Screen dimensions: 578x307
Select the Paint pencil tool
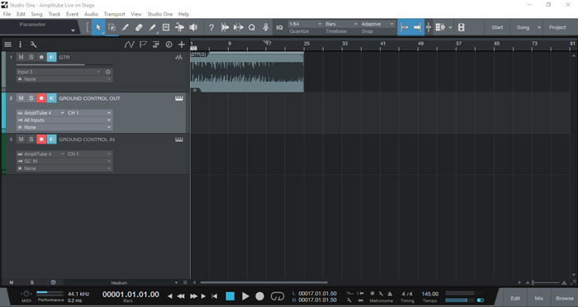[152, 27]
